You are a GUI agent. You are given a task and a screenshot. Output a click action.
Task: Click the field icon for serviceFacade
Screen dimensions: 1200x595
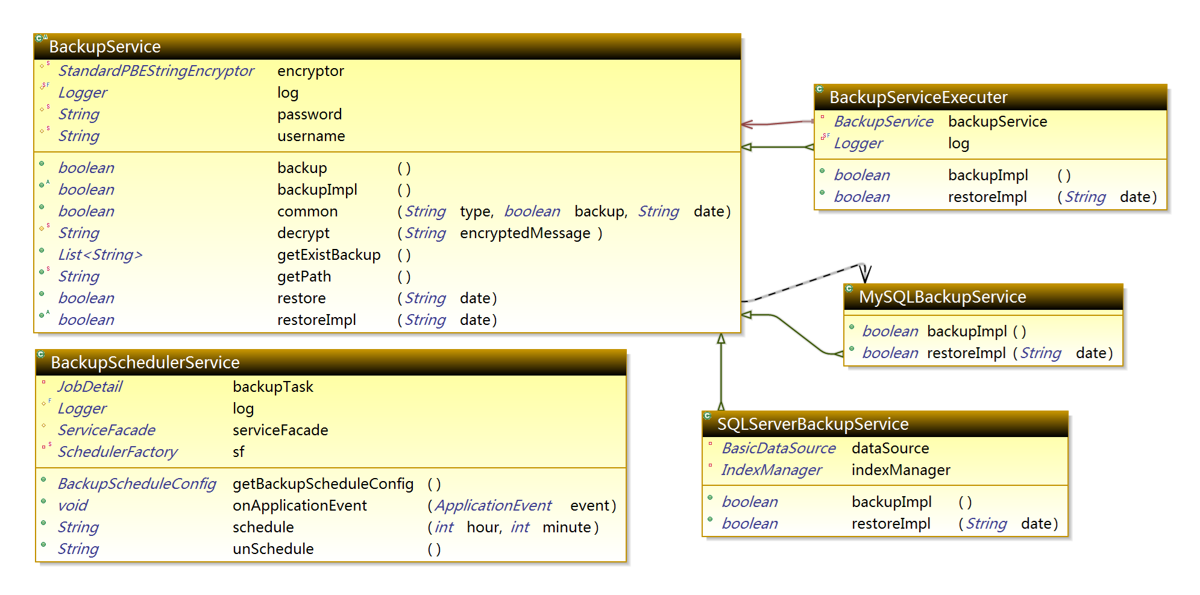click(43, 426)
